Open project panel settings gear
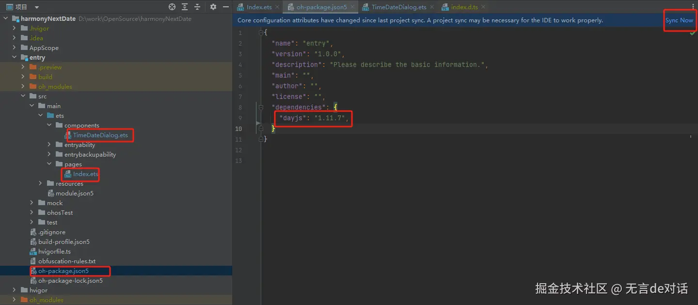Screen dimensions: 698x305 (213, 7)
